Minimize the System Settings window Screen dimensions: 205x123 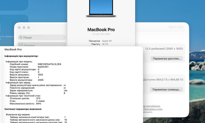[24, 27]
